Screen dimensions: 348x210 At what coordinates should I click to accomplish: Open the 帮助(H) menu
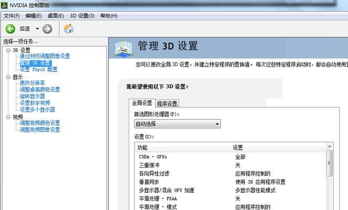click(x=109, y=16)
